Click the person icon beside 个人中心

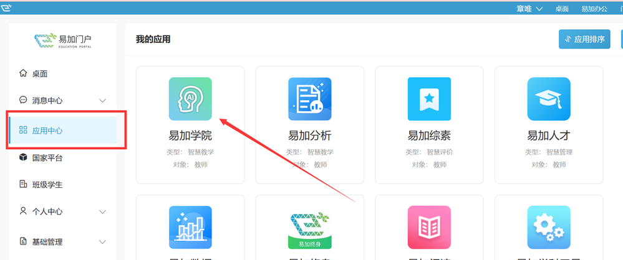[x=23, y=211]
